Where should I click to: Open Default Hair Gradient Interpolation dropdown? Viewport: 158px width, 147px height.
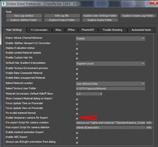point(111,63)
